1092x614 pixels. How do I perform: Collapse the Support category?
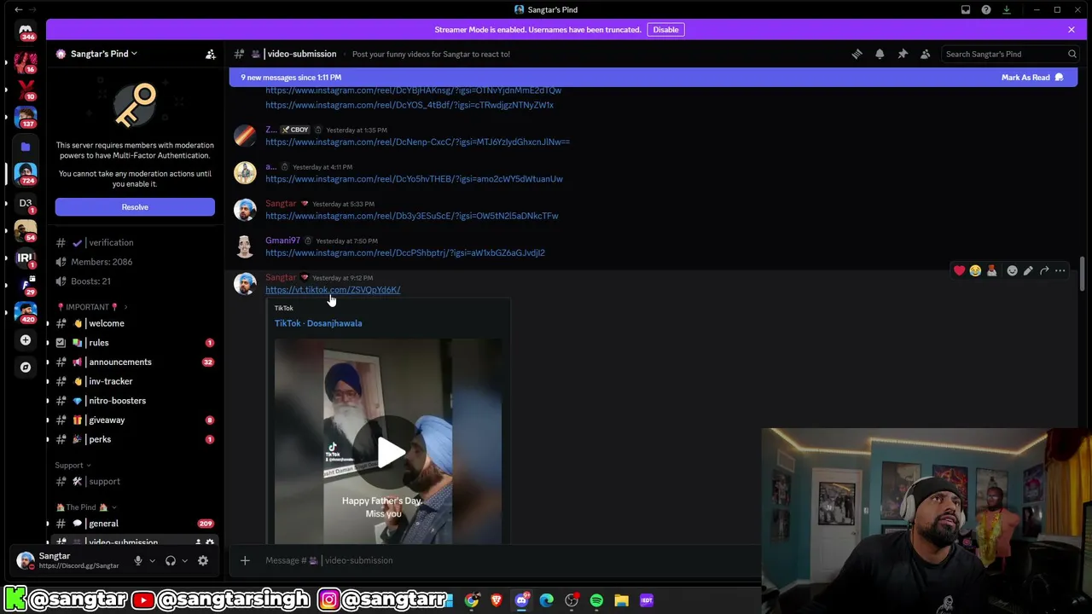73,465
